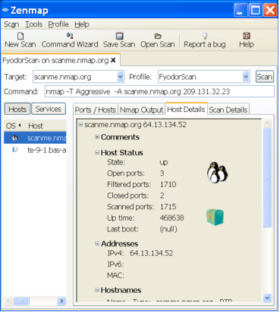Sort hosts by the OS column header

[14, 126]
